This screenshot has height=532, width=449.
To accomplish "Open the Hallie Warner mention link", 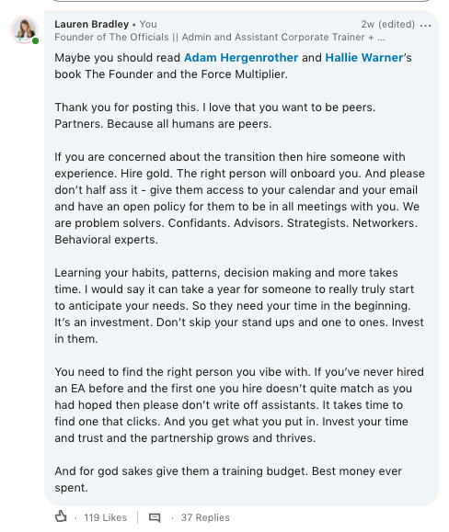I will [364, 58].
